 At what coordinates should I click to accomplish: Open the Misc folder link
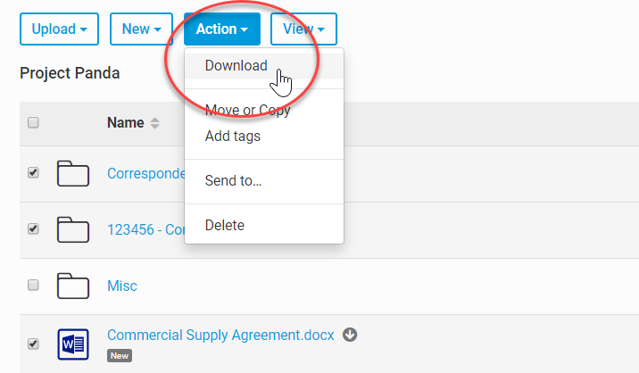tap(122, 286)
